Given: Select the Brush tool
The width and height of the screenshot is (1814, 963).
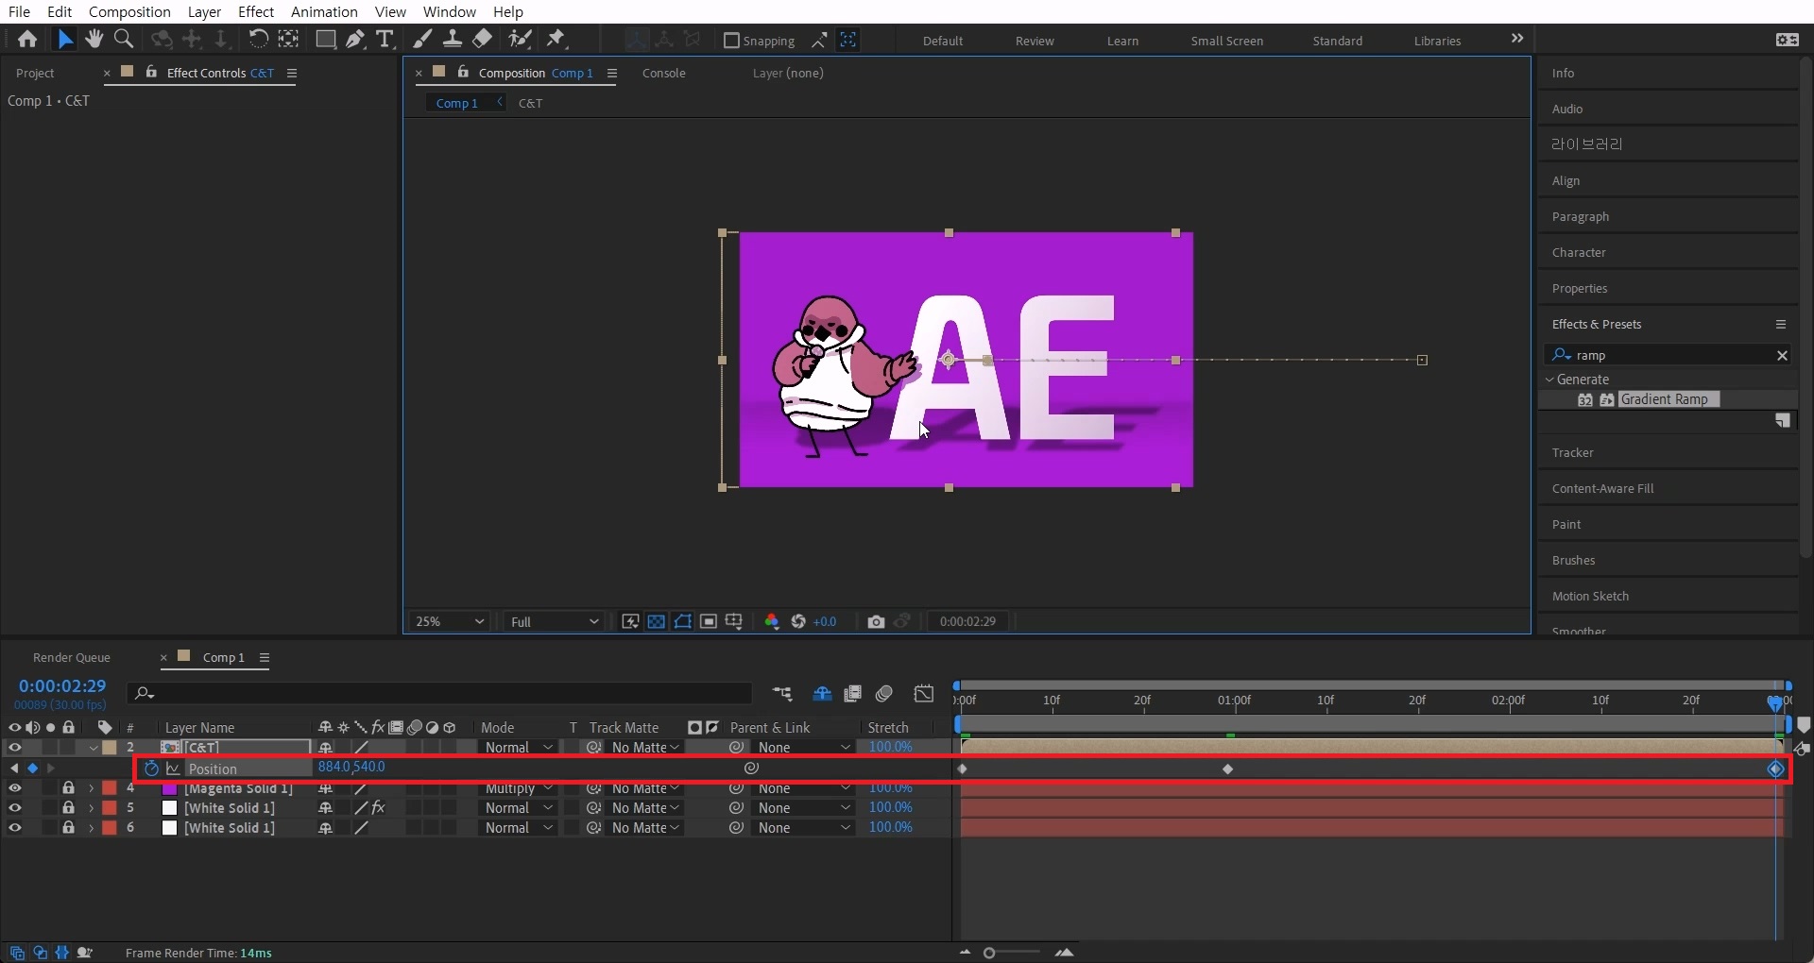Looking at the screenshot, I should (x=422, y=39).
